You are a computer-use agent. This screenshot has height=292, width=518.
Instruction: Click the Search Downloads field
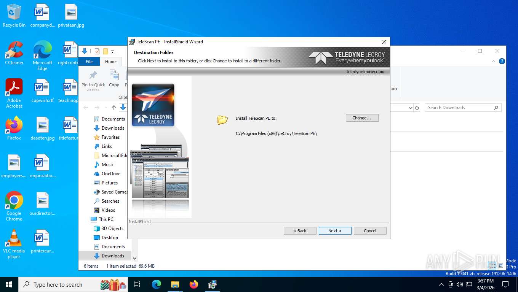pyautogui.click(x=463, y=108)
